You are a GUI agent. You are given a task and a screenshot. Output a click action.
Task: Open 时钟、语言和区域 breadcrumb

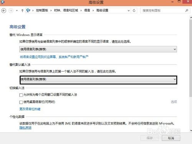point(66,10)
